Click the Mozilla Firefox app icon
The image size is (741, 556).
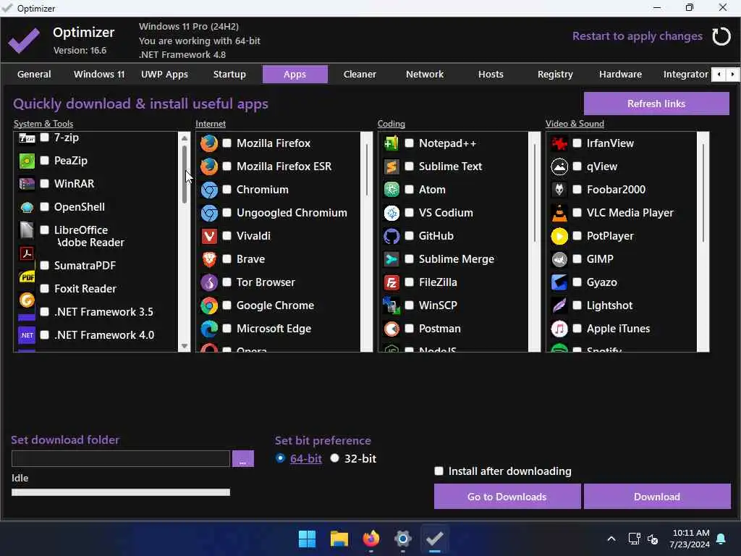point(209,143)
